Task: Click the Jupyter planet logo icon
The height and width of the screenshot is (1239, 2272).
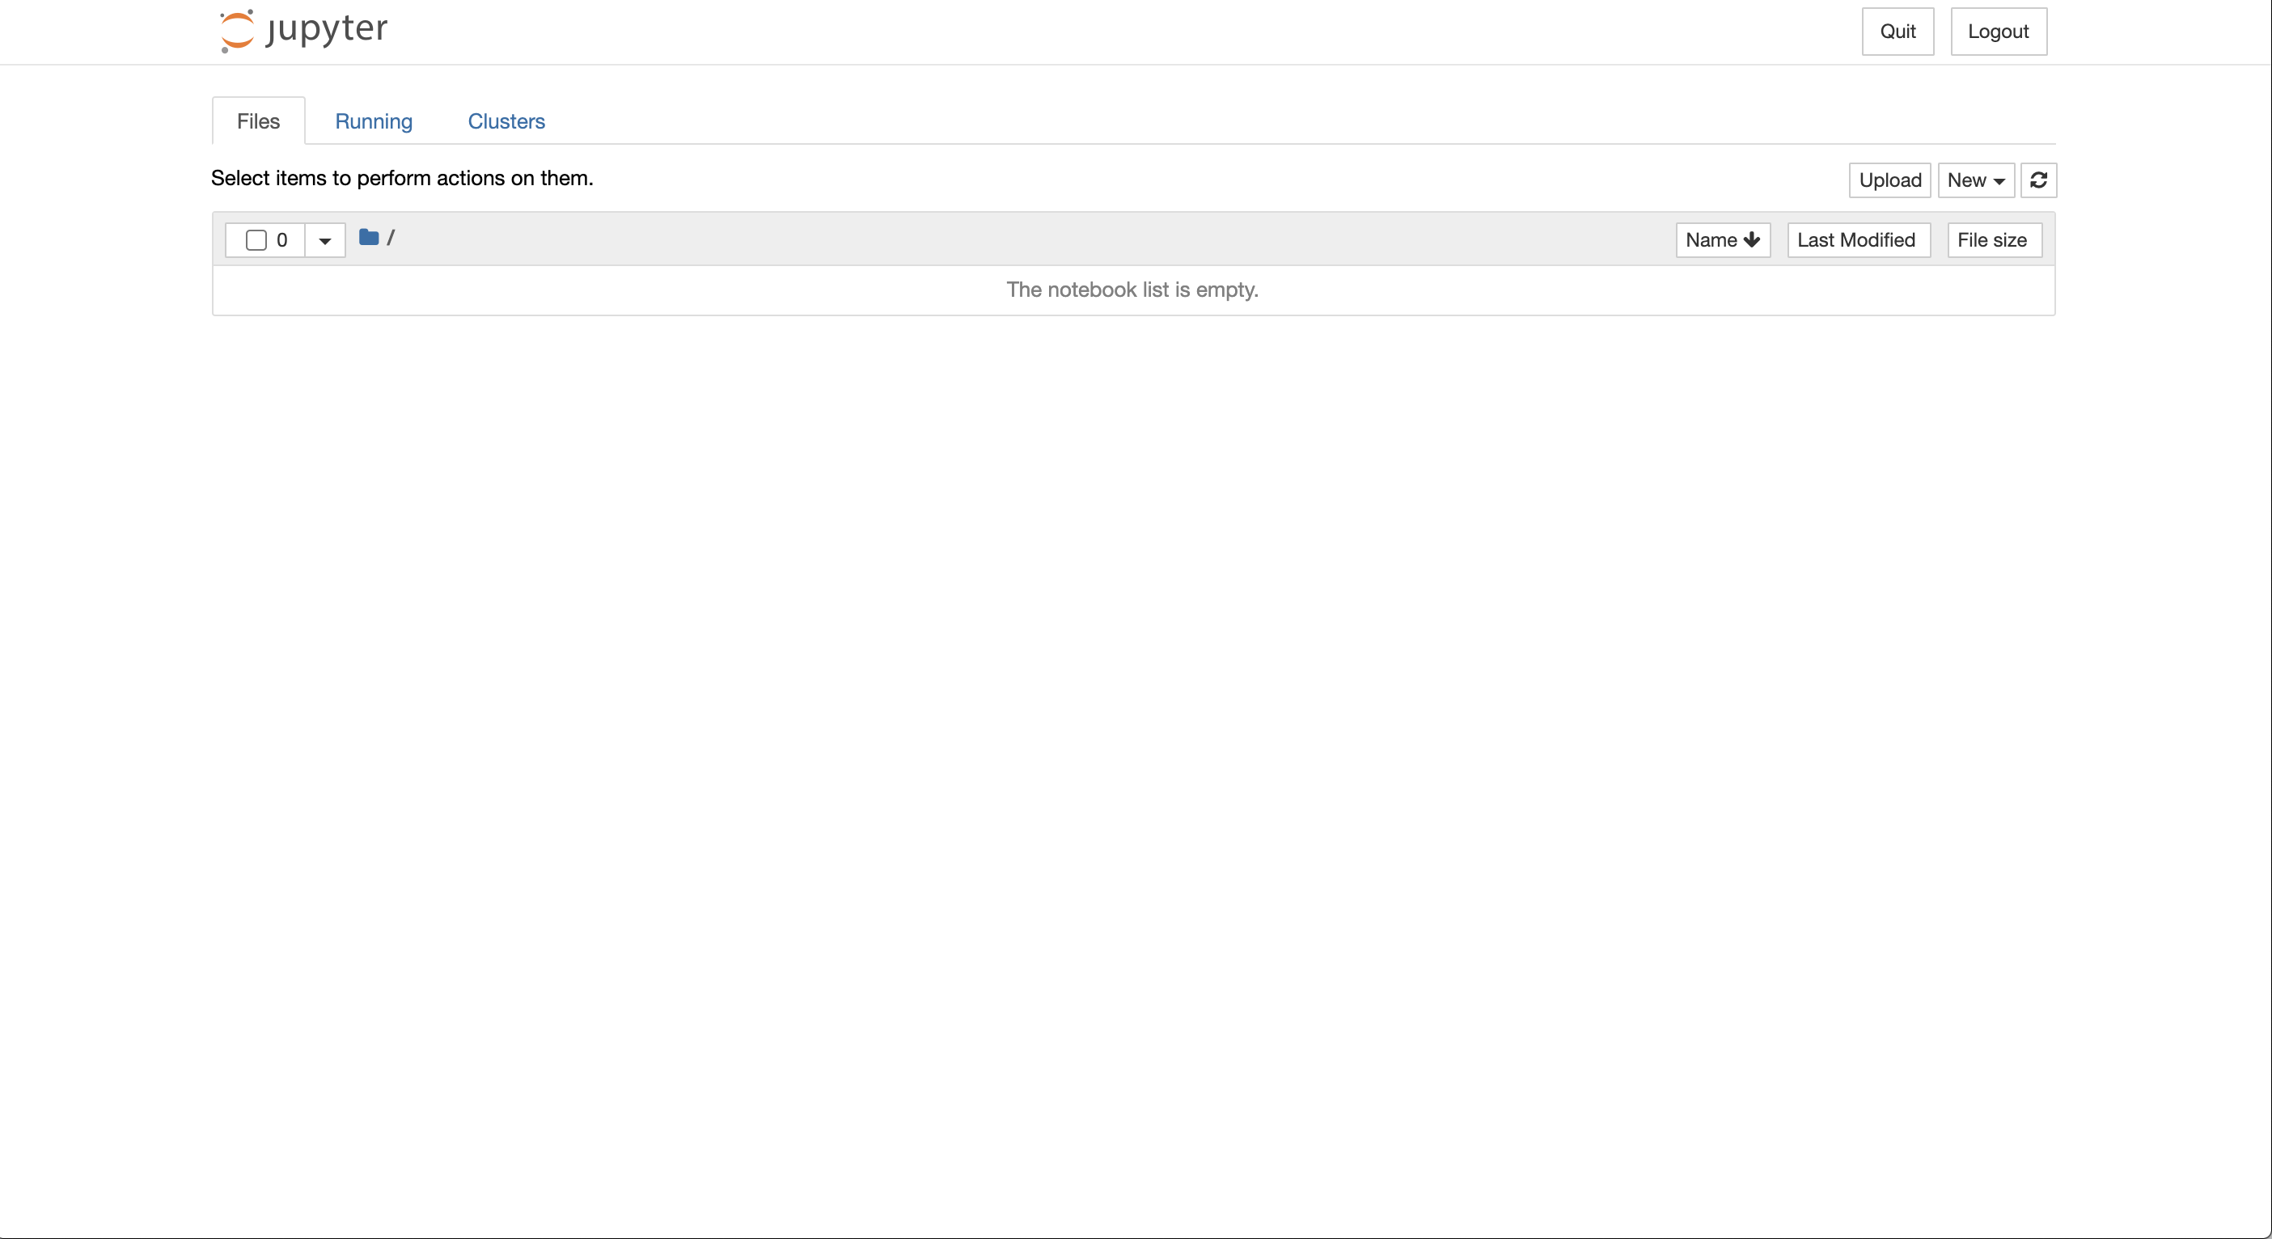Action: click(x=236, y=31)
